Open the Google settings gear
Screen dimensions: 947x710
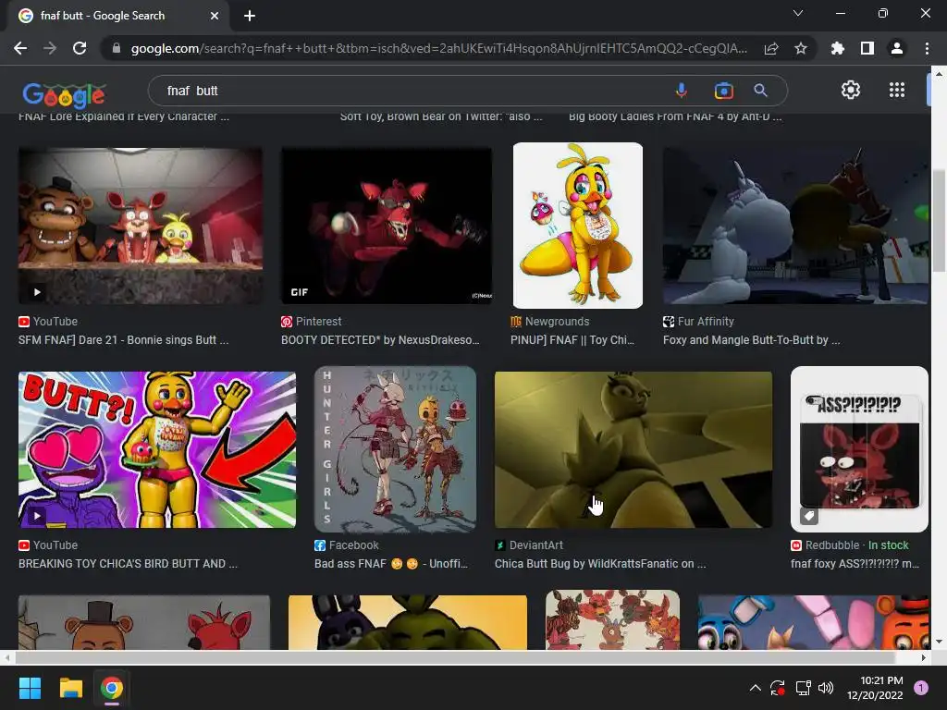pos(851,90)
